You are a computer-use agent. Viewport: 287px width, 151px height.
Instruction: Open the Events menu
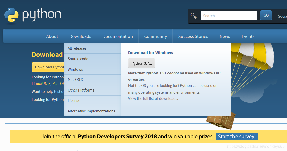point(248,36)
